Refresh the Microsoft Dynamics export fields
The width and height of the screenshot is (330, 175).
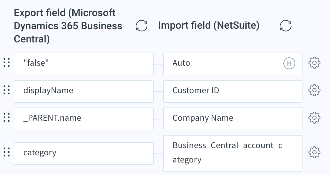[142, 26]
